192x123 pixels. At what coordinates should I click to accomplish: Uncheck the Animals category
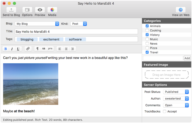tap(147, 26)
